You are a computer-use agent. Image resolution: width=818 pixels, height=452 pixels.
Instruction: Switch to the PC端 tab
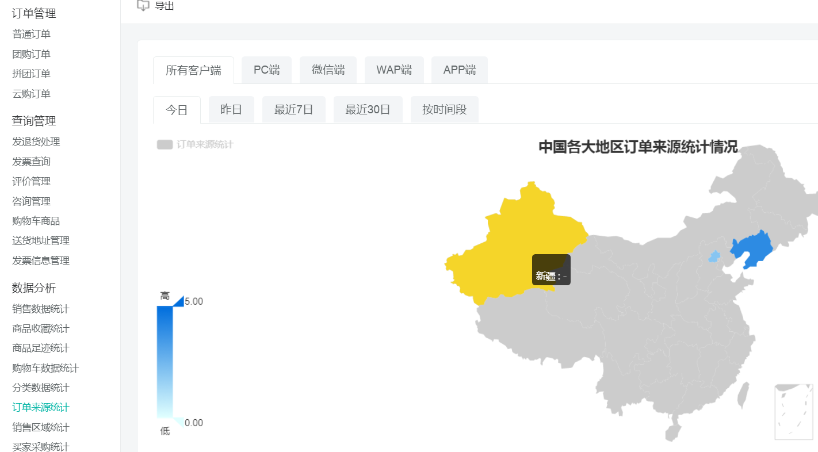(x=266, y=70)
